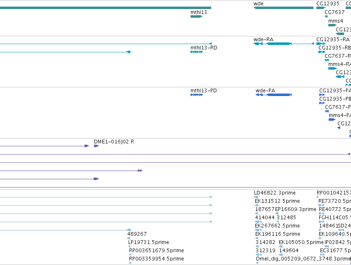
Task: Open the wde-RA transcript label
Action: pos(264,40)
